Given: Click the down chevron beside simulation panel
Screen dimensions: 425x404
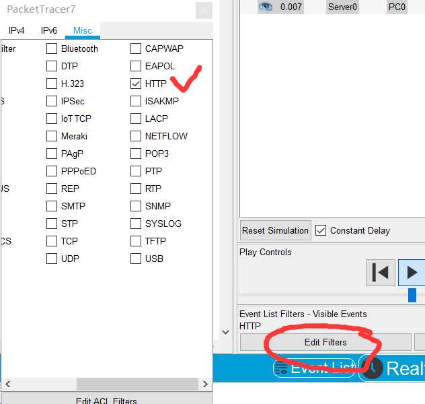Looking at the screenshot, I should pos(225,332).
